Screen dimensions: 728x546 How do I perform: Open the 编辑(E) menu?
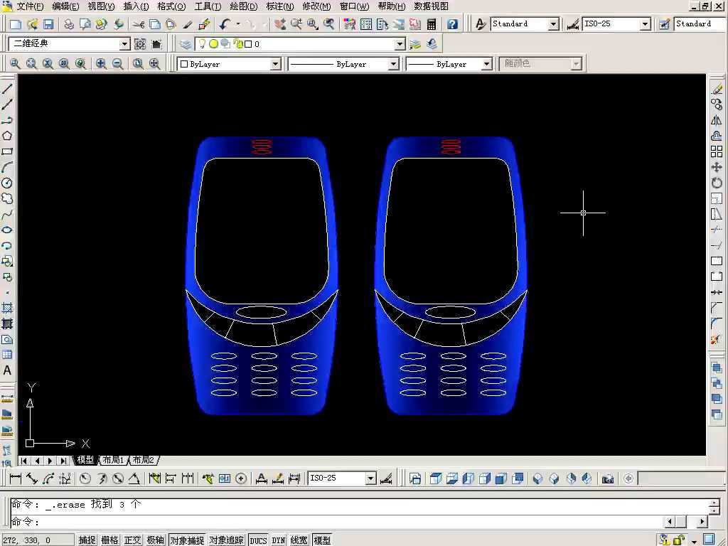tap(65, 6)
